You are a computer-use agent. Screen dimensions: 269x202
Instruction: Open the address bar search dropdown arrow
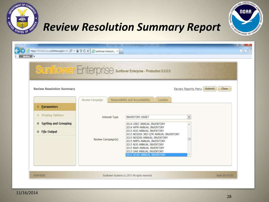pyautogui.click(x=74, y=51)
